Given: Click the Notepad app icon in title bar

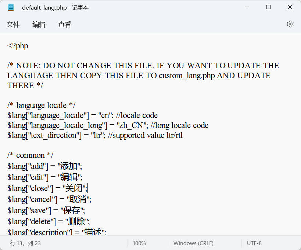Looking at the screenshot, I should [11, 7].
